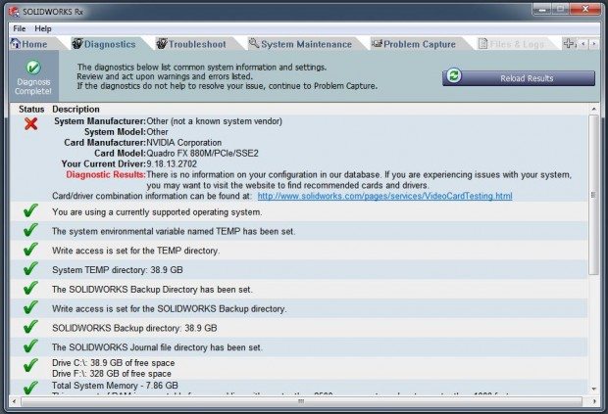
Task: Open the File menu
Action: pos(20,28)
